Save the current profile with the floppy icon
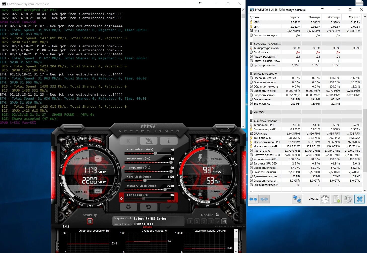This screenshot has width=367, height=253. (x=224, y=221)
